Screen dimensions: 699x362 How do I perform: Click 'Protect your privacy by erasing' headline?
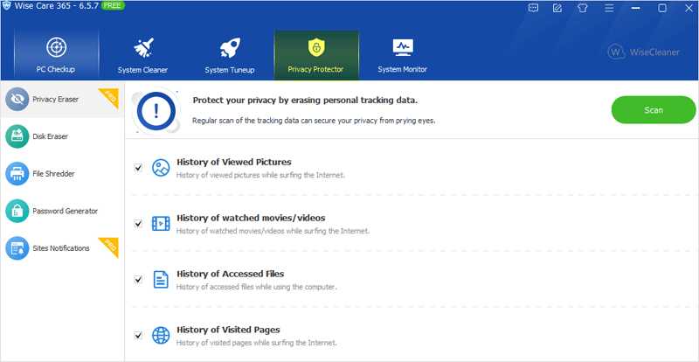305,101
